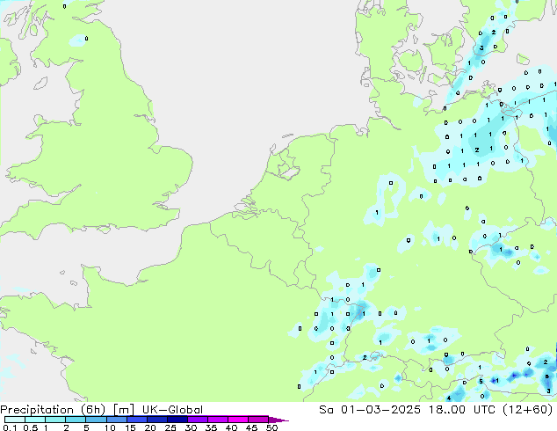Click the '25' legend scale label
557x431 pixels.
170,427
